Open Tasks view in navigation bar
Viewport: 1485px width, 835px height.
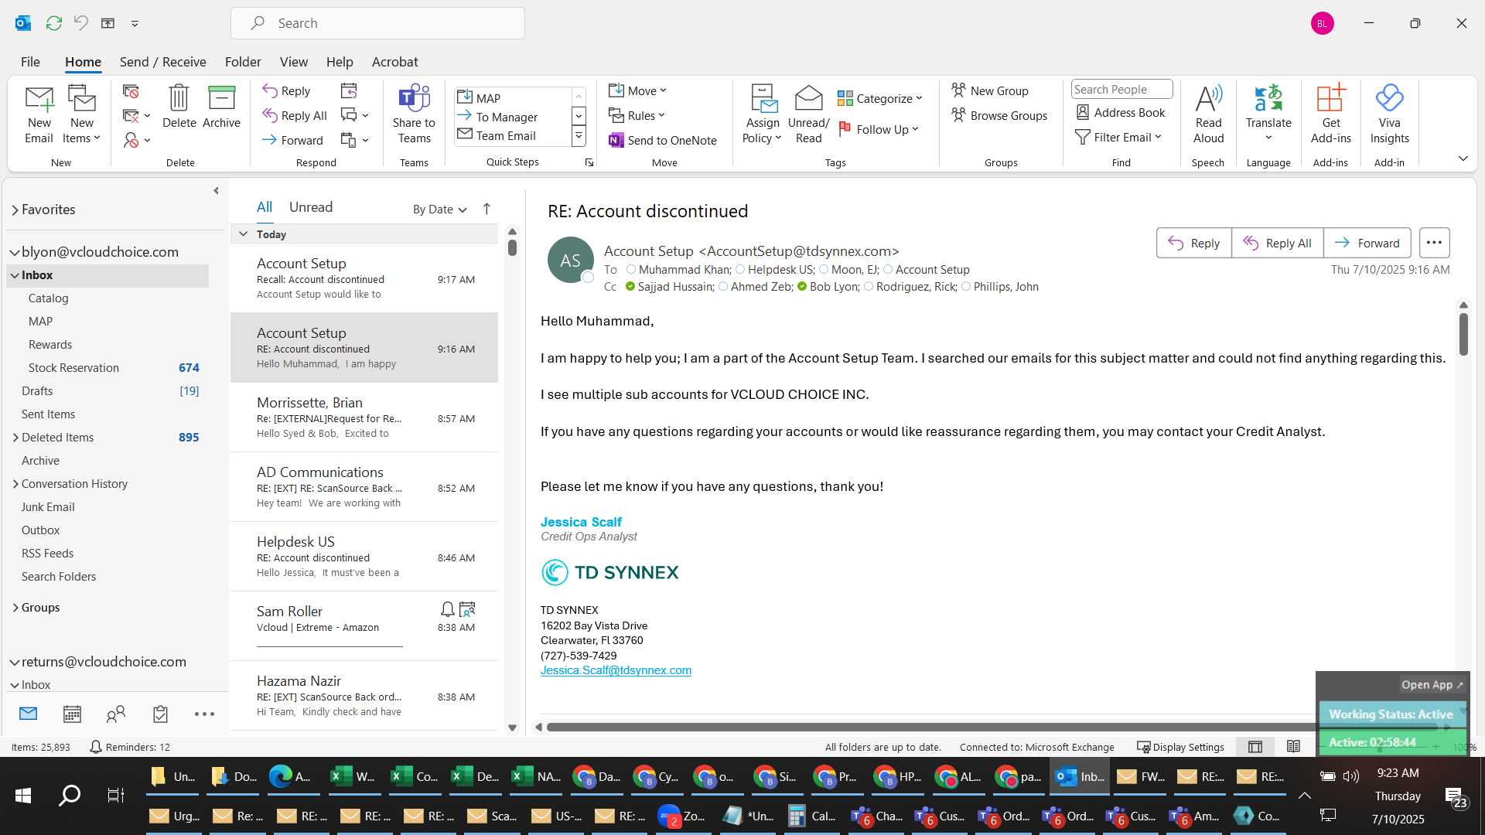click(160, 714)
